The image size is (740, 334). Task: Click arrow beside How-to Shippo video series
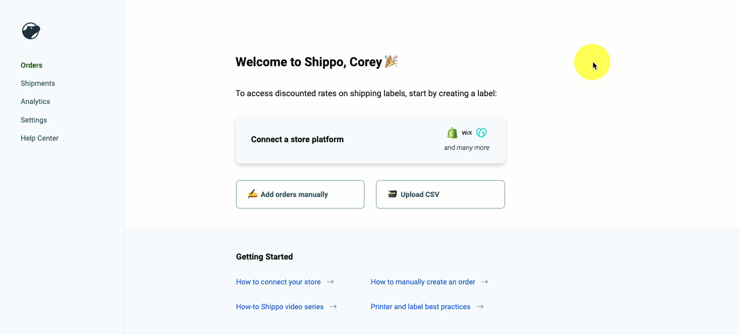pos(333,307)
